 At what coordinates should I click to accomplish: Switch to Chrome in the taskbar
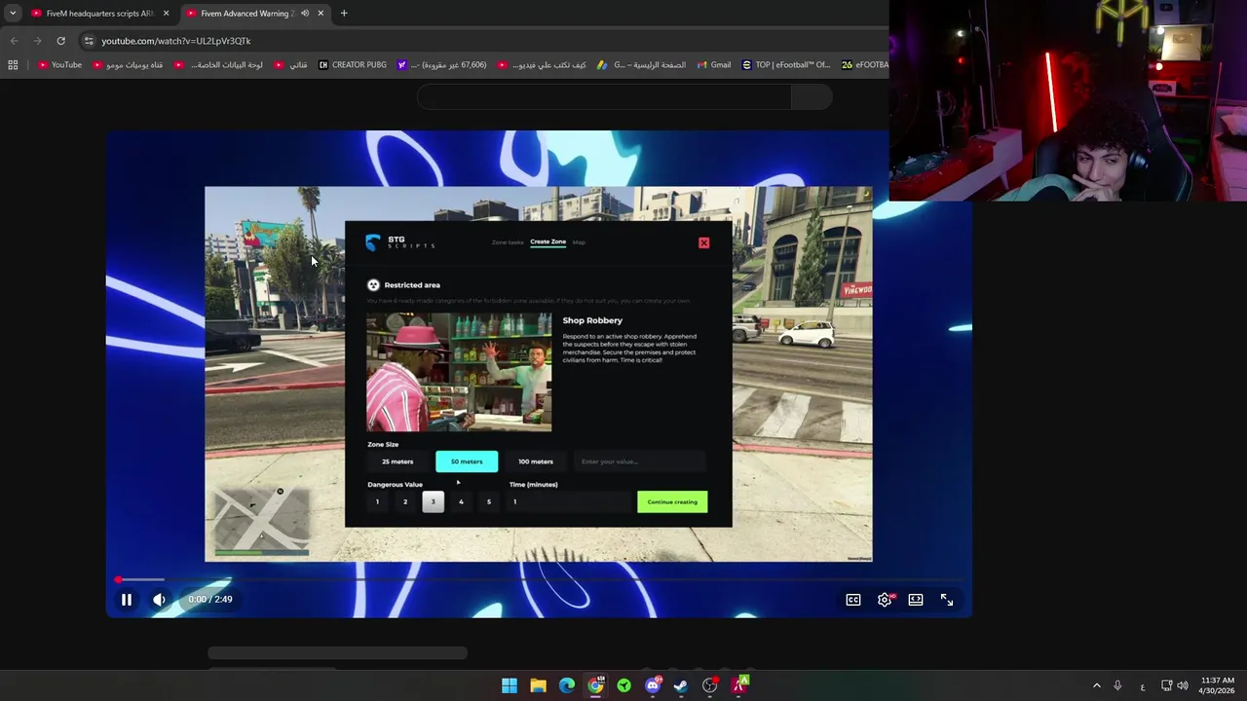595,685
